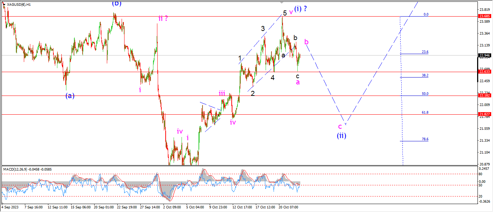
Task: Click the red 22.182 price level tag
Action: 484,96
